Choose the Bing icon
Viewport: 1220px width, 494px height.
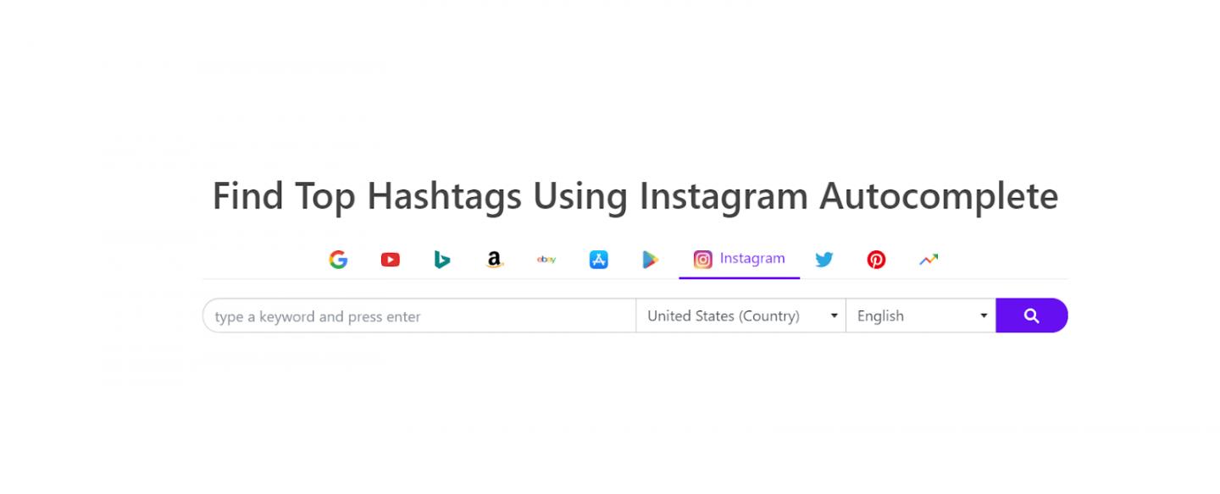441,260
